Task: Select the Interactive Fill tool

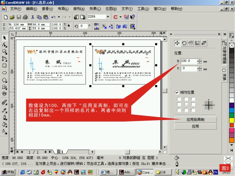Action: pos(5,131)
